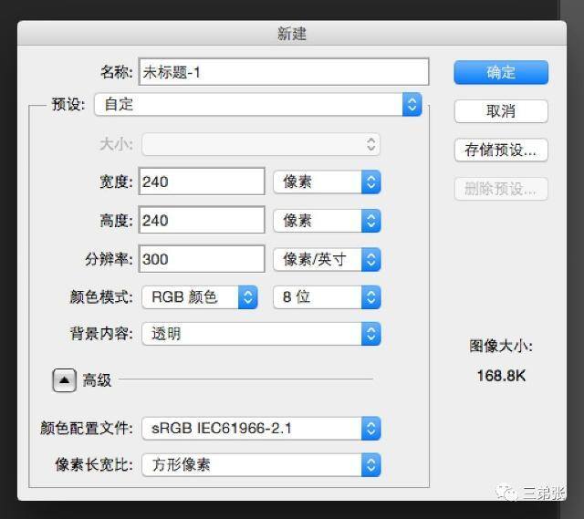Click the 取消 button
The image size is (584, 519).
point(501,111)
